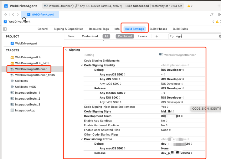The width and height of the screenshot is (227, 159).
Task: Show Basic build settings
Action: (71, 36)
